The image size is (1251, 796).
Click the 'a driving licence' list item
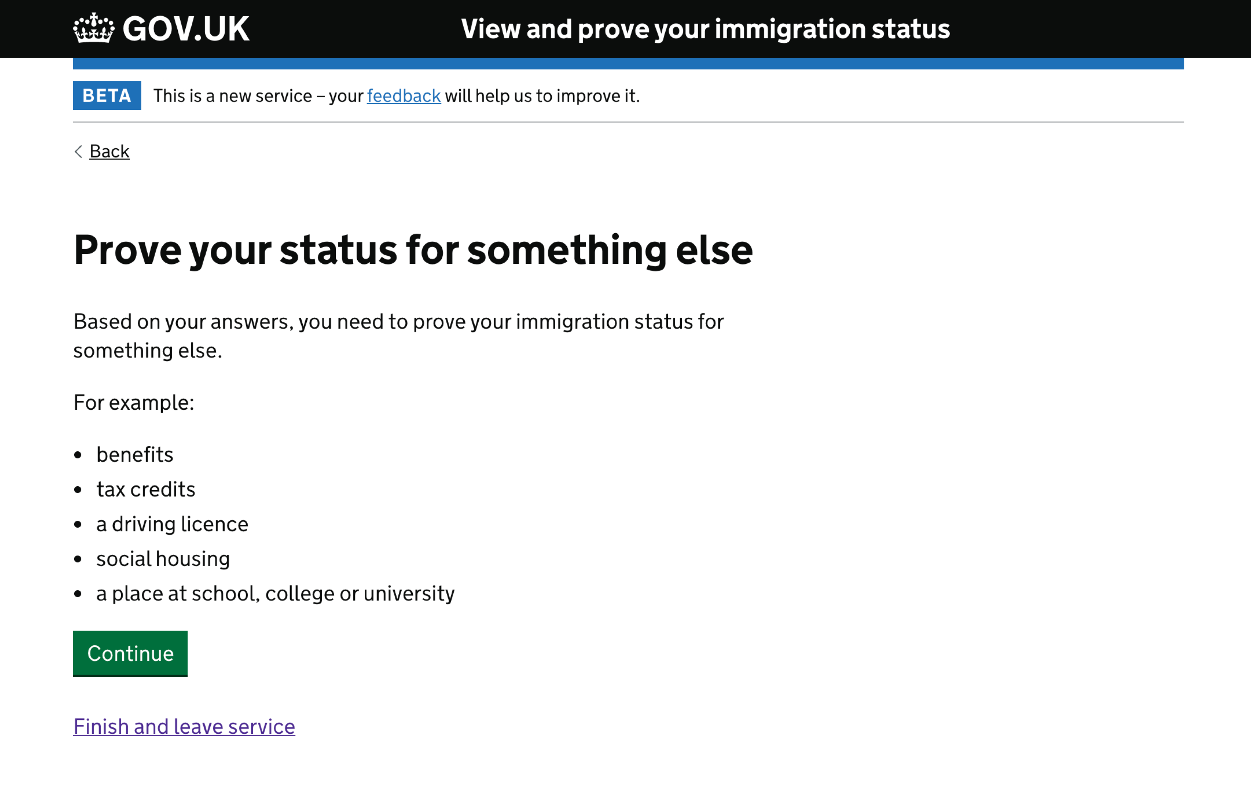173,524
